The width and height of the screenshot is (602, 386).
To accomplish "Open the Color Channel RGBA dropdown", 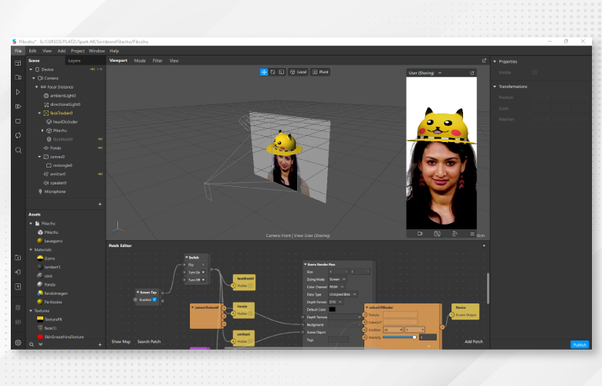I will click(337, 287).
